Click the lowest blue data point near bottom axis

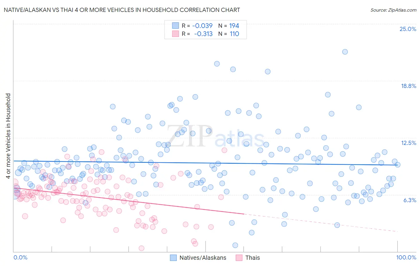pyautogui.click(x=235, y=245)
